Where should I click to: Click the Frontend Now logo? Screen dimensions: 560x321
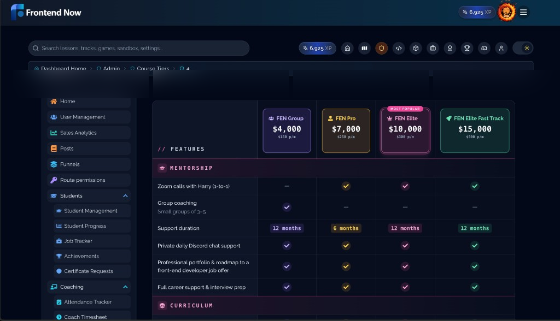point(46,13)
